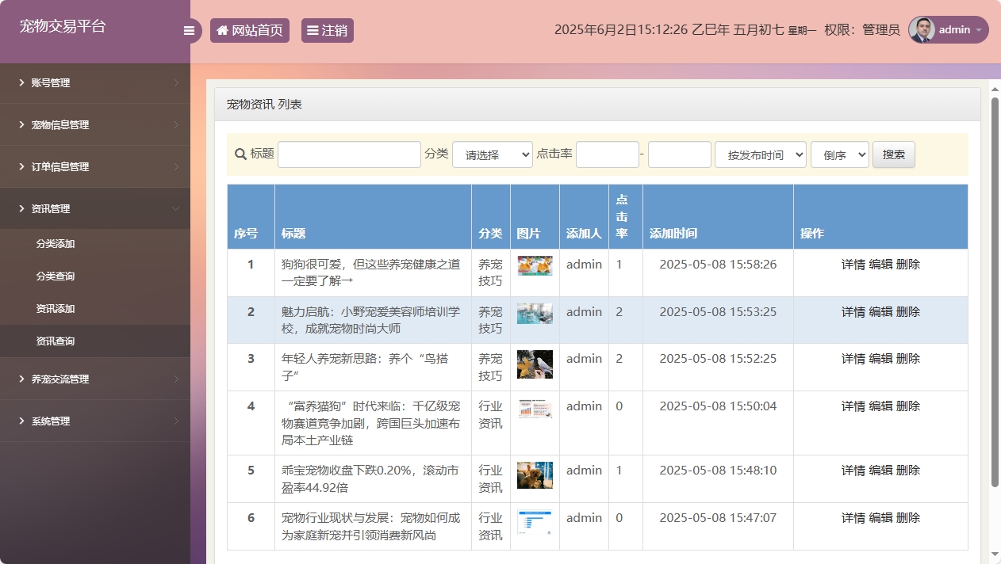Select 资讯添加 in the sidebar
The width and height of the screenshot is (1001, 564).
point(56,309)
